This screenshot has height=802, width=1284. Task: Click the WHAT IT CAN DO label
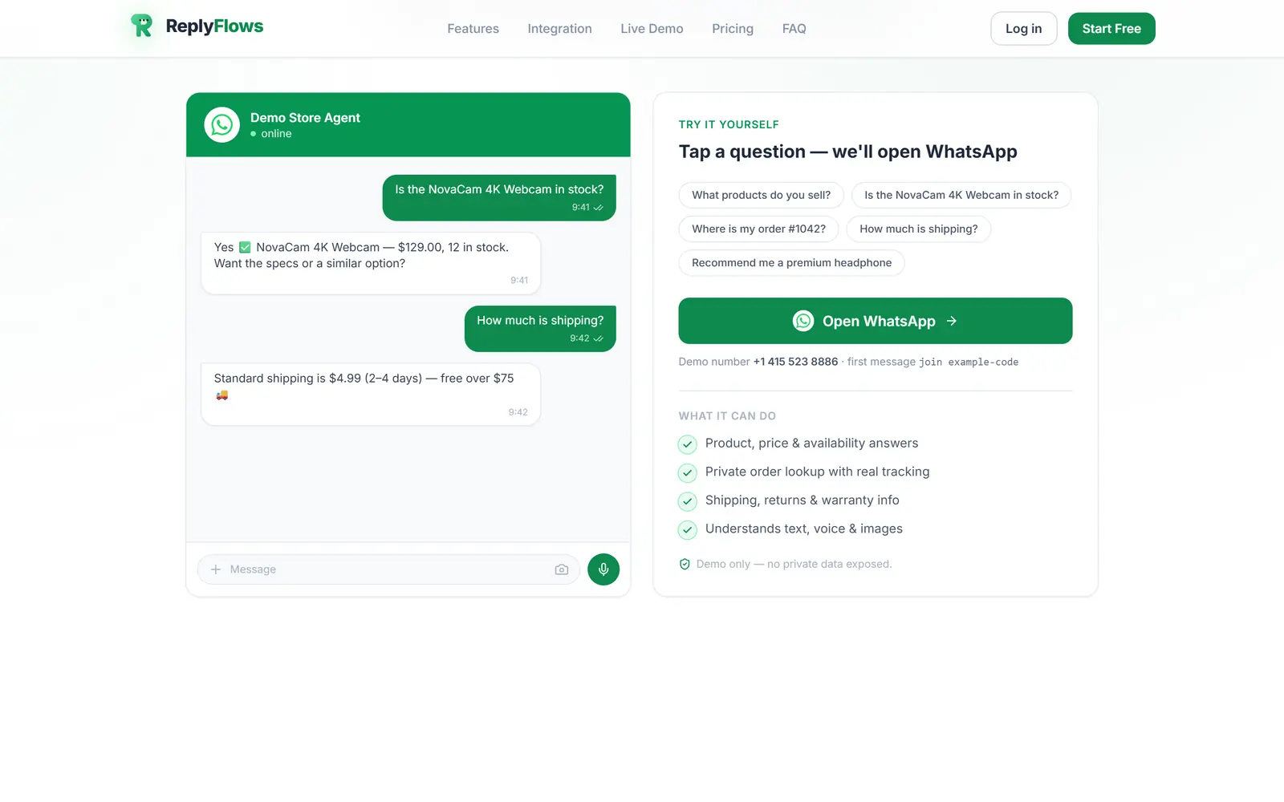tap(727, 416)
